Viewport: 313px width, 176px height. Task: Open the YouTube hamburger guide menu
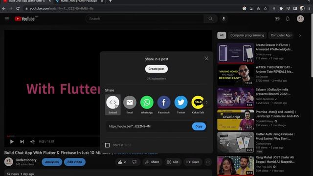coord(7,19)
